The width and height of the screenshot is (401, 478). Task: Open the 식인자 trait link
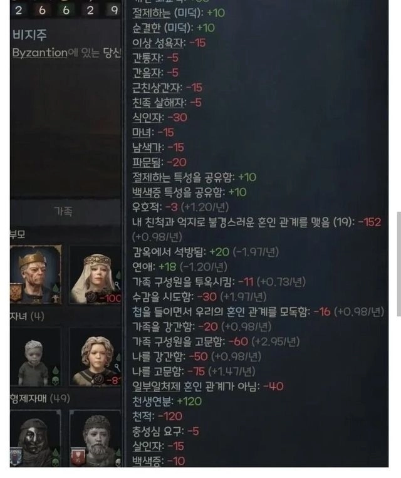point(148,117)
